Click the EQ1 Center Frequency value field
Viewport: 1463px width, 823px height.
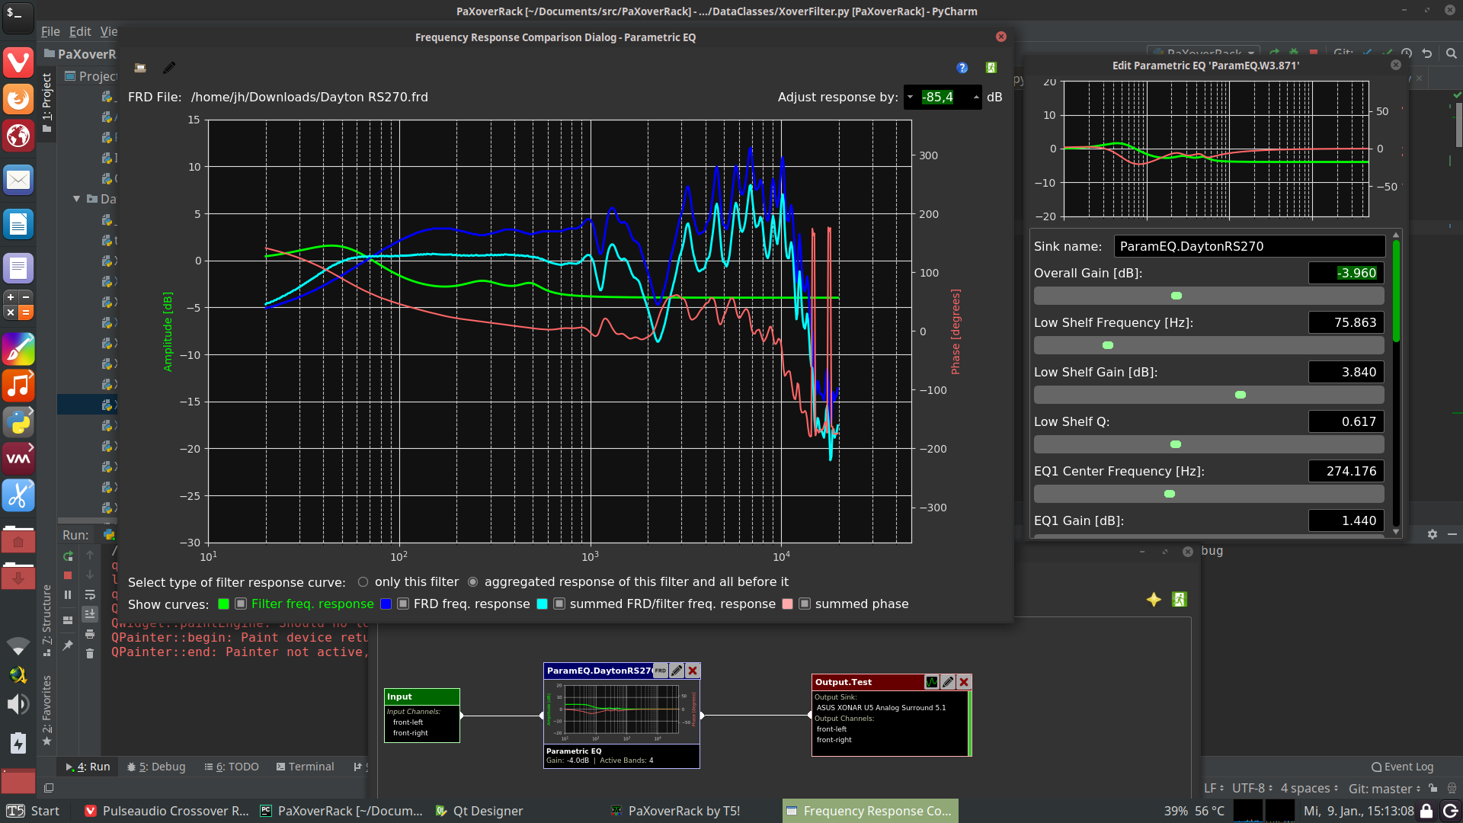tap(1346, 471)
